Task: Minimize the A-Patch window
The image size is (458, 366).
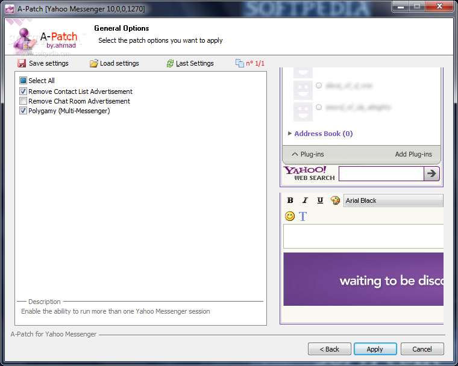Action: click(401, 6)
